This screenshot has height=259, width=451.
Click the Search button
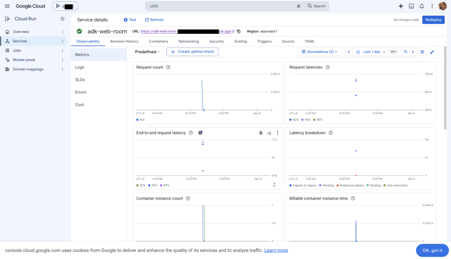(x=317, y=6)
